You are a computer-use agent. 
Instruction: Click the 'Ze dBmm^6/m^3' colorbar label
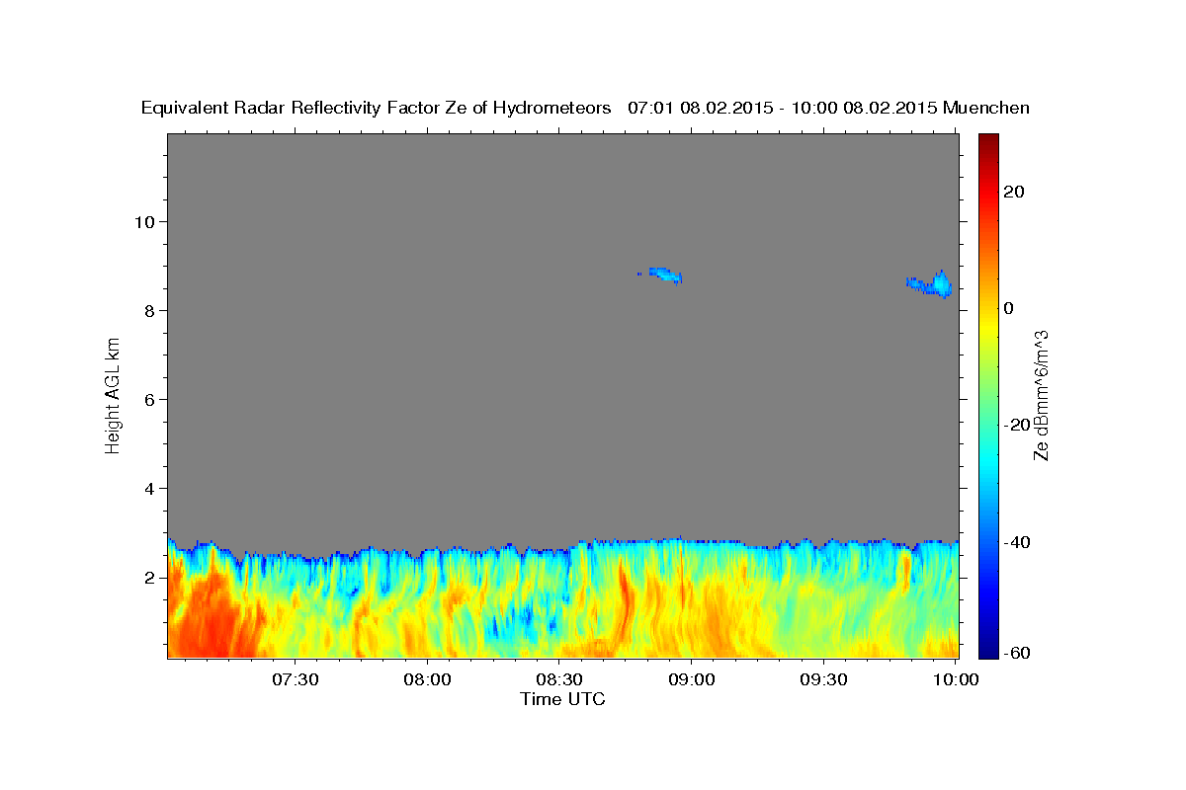coord(1041,395)
